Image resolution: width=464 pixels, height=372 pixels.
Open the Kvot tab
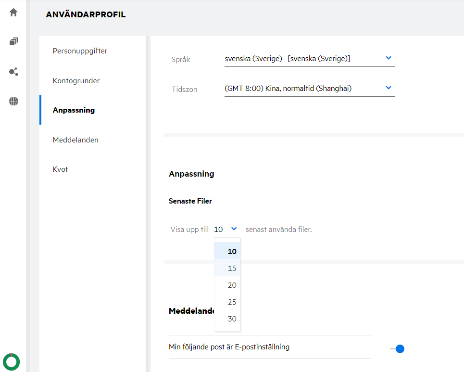(61, 169)
